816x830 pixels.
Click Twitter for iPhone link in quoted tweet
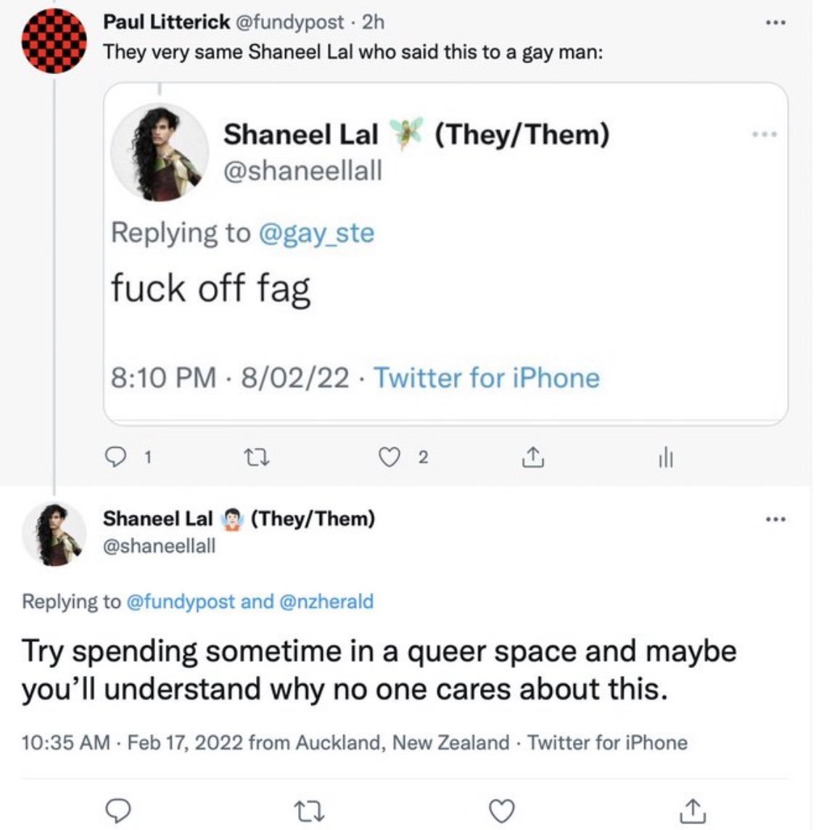click(x=487, y=378)
